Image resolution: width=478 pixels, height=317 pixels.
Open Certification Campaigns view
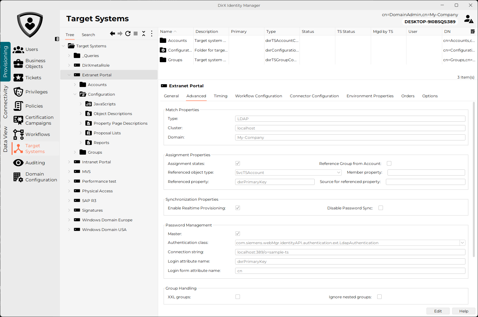tap(33, 120)
